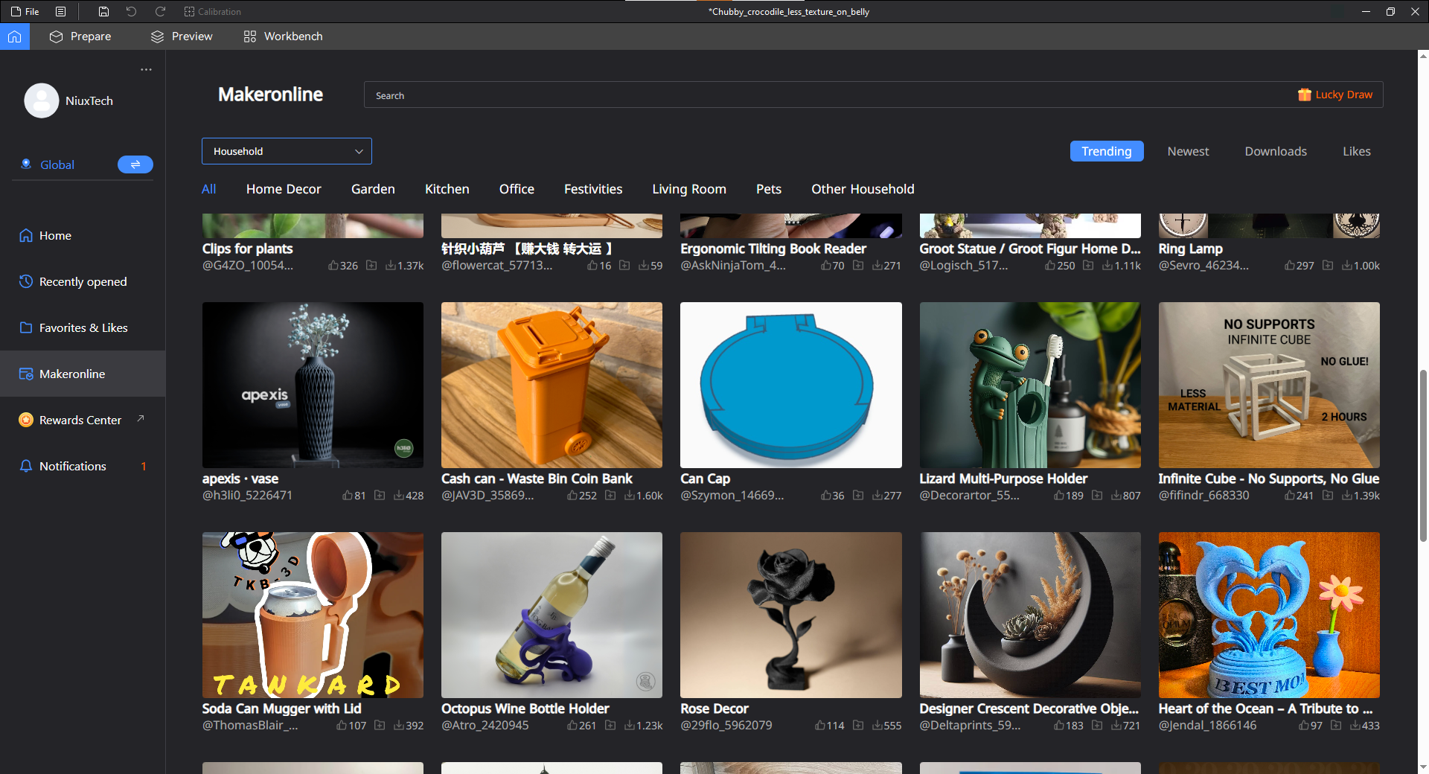Screen dimensions: 1429x774
Task: Click the download icon on Ring Lamp card
Action: click(x=1347, y=265)
